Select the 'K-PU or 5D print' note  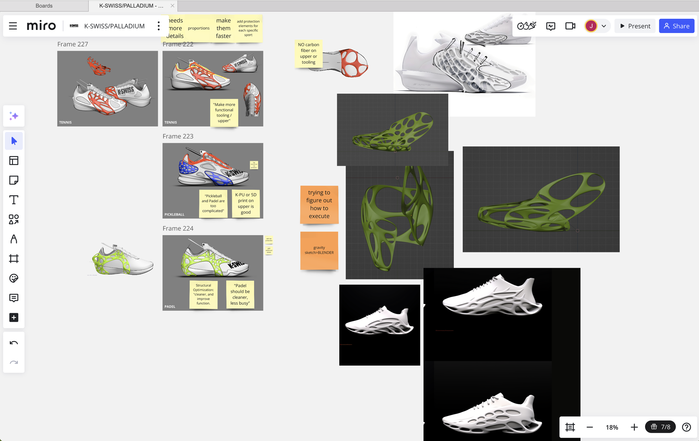pos(245,204)
